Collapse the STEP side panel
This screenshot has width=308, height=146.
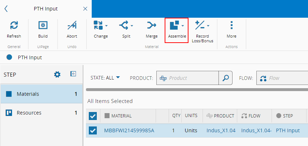[73, 74]
